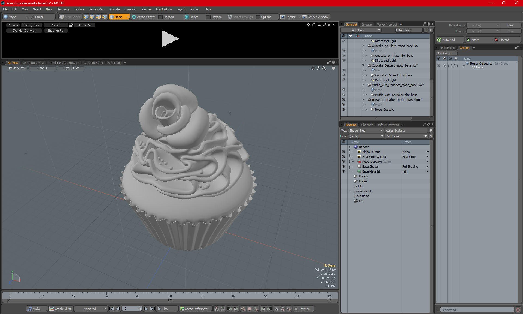Click the Falloff tool icon

click(x=187, y=17)
